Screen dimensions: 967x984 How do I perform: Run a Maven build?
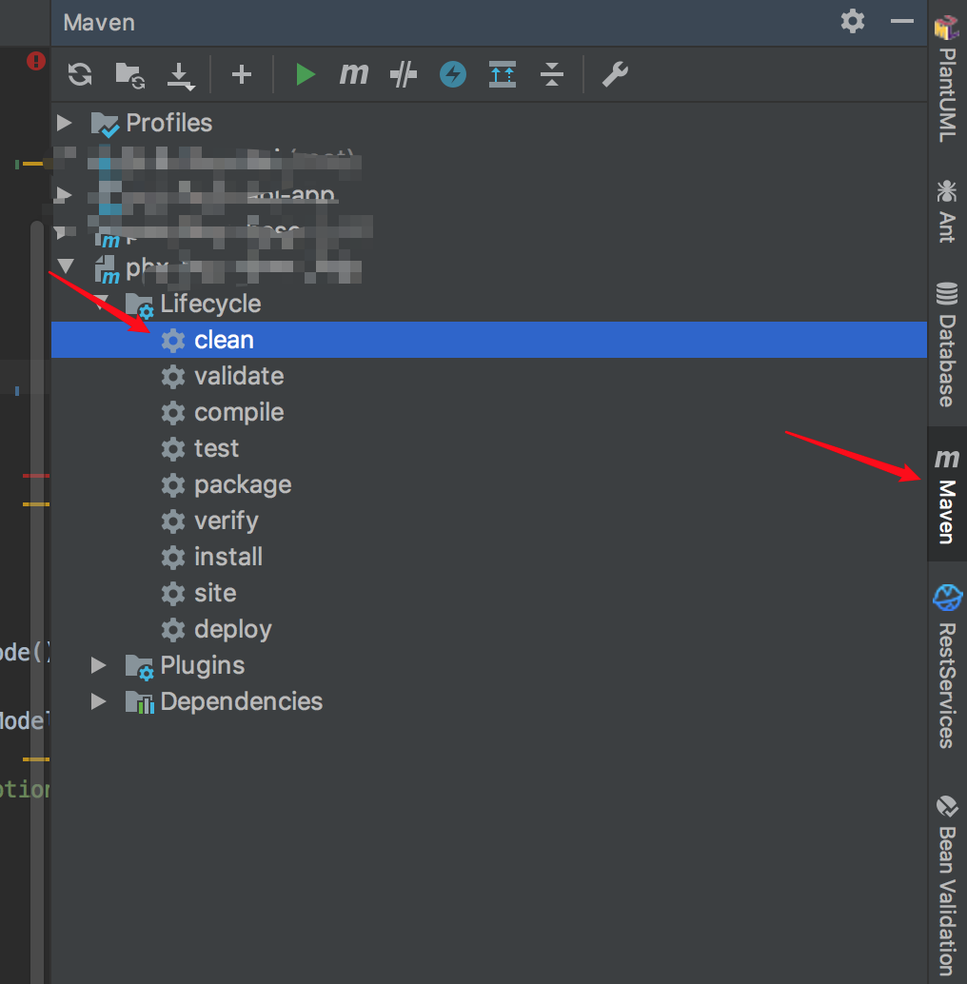coord(305,74)
